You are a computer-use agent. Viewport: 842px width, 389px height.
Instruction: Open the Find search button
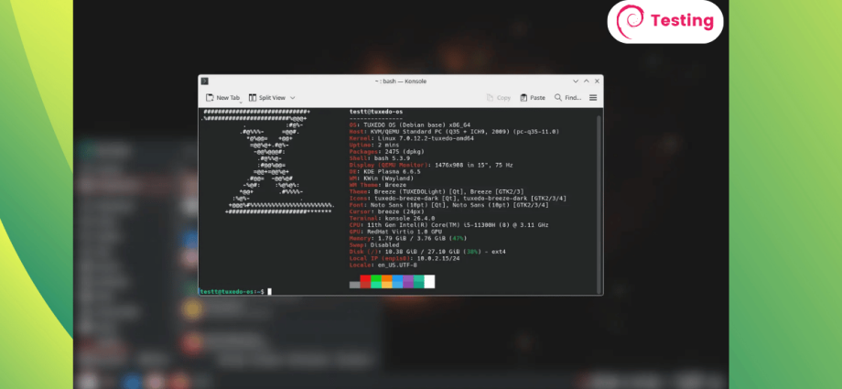pyautogui.click(x=567, y=98)
